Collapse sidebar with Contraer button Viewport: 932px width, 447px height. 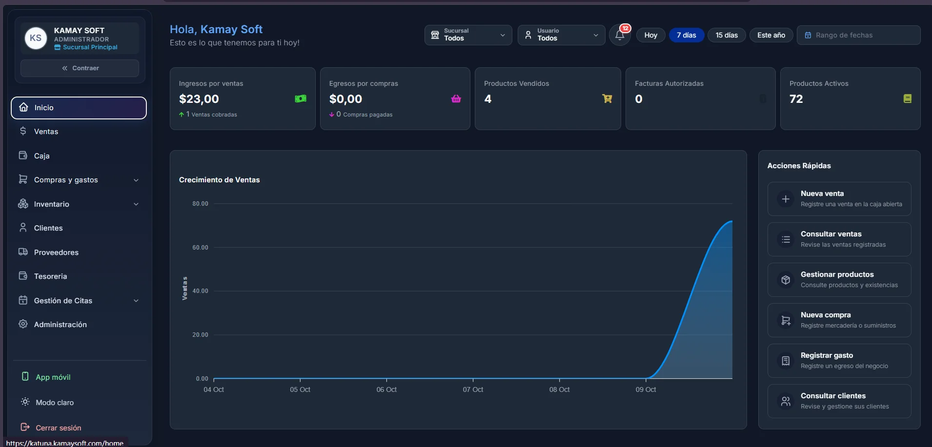(80, 68)
